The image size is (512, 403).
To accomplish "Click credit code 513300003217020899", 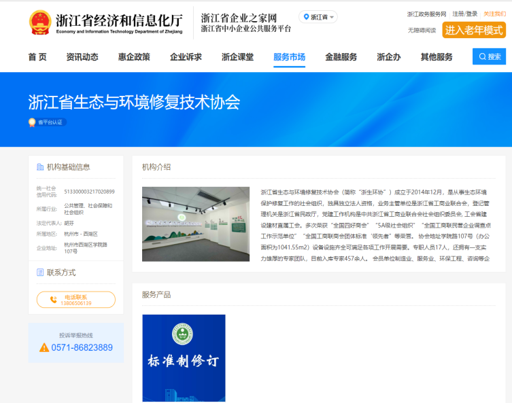I will click(90, 192).
